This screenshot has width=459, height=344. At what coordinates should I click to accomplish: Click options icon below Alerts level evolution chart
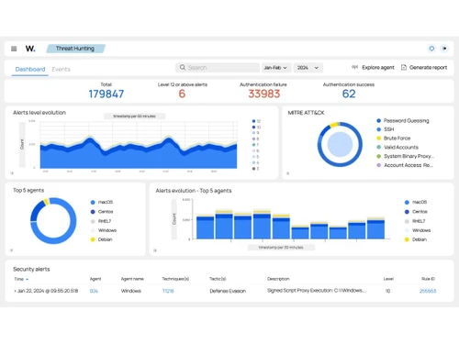click(12, 173)
